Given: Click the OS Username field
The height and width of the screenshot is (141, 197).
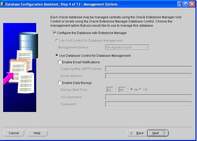Looking at the screenshot, I should pos(148,97).
